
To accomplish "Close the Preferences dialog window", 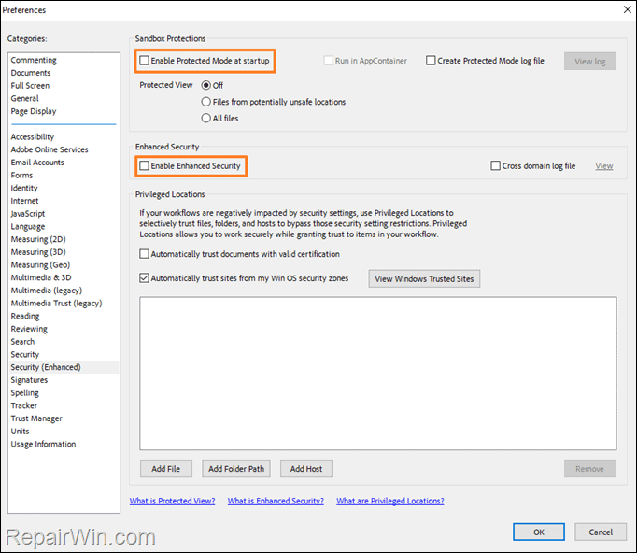I will (628, 9).
